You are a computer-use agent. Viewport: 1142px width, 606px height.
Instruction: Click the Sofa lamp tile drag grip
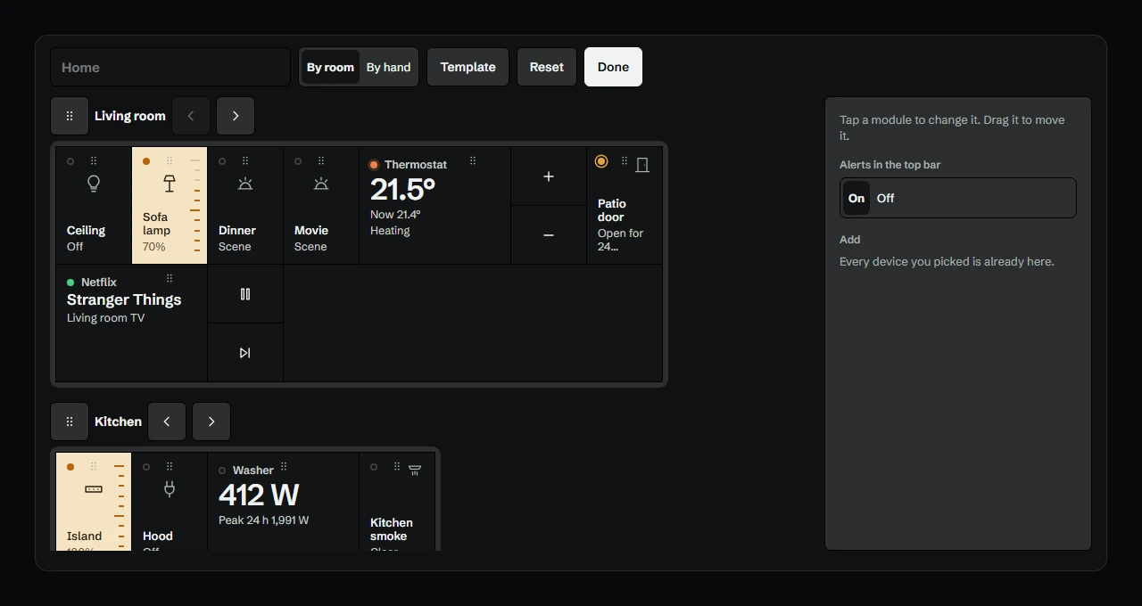click(170, 161)
